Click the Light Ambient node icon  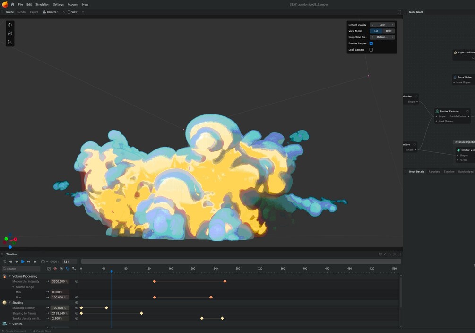click(455, 53)
